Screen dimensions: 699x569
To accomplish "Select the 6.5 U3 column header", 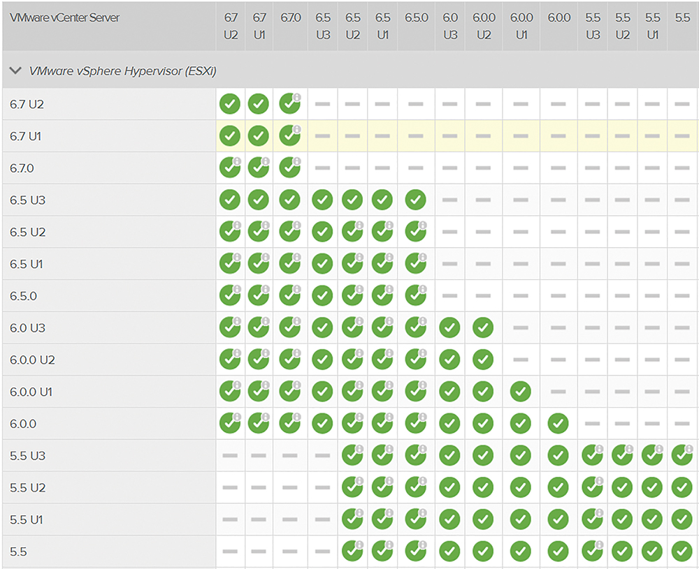I will pos(323,27).
